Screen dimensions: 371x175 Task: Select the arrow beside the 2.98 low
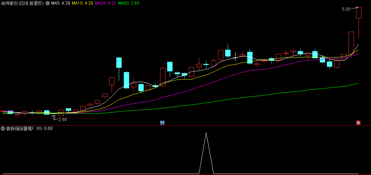[x=56, y=119]
